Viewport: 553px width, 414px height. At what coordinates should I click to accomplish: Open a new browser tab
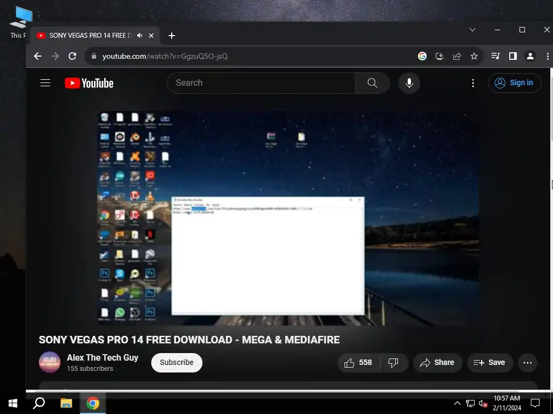tap(172, 36)
